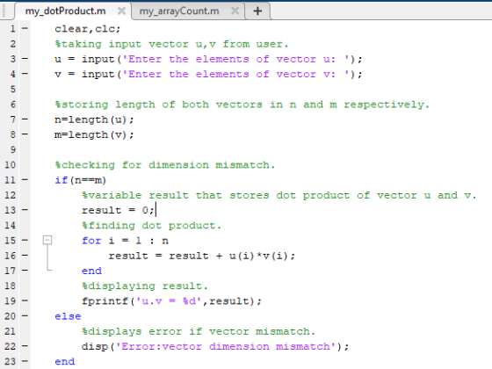Close the my_dotProduct.m tab
This screenshot has width=492, height=369.
[x=121, y=11]
